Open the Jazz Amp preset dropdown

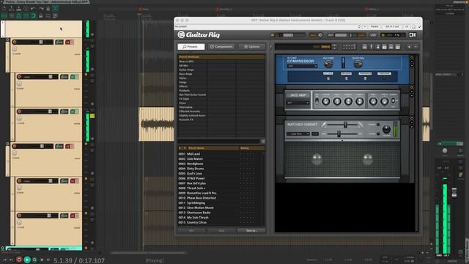tap(298, 103)
